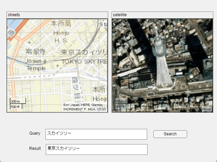Image resolution: width=217 pixels, height=162 pixels.
Task: Click the '200 m' streets scale bar
Action: coord(18,101)
